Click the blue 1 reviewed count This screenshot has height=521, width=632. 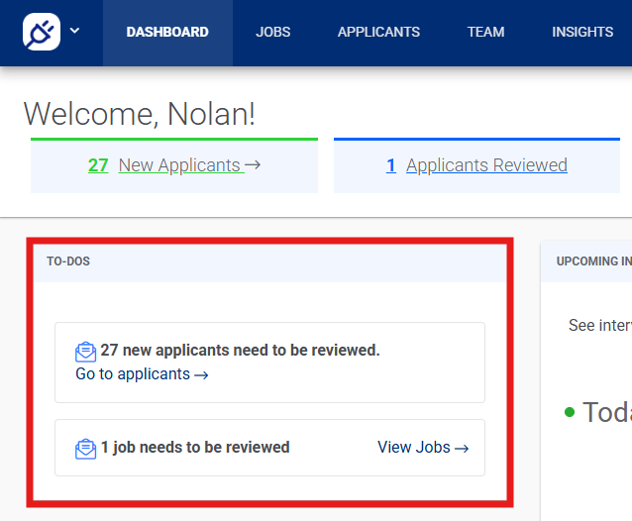click(x=391, y=165)
